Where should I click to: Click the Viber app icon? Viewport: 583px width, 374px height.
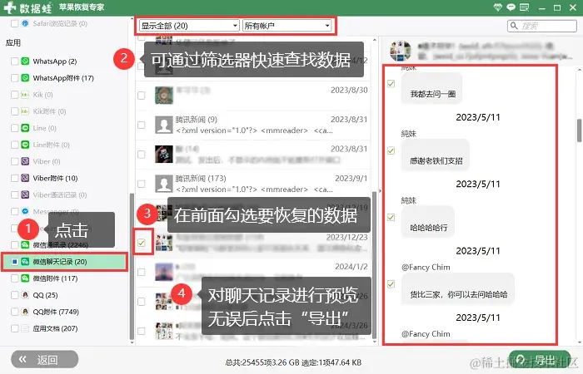(x=25, y=161)
